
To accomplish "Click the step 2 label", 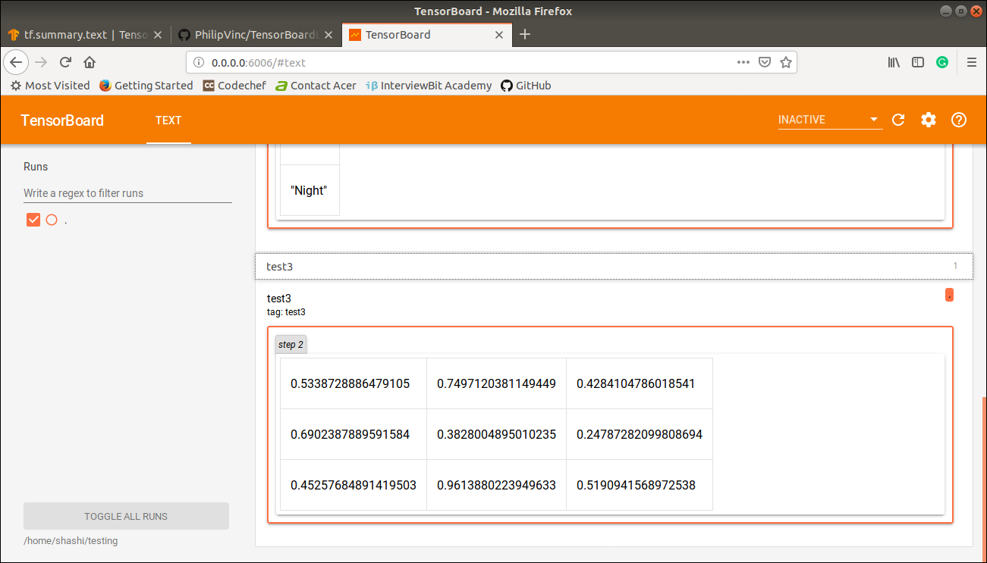I will [x=291, y=345].
